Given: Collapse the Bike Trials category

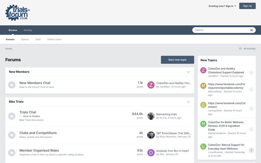Looking at the screenshot, I should coord(188,102).
